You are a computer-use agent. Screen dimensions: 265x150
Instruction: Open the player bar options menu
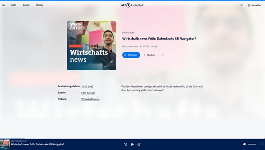[262, 144]
